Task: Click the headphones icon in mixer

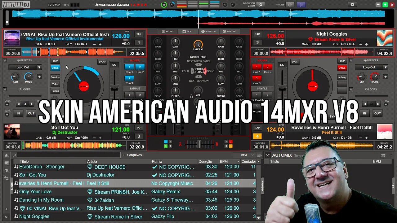Action: [x=191, y=96]
